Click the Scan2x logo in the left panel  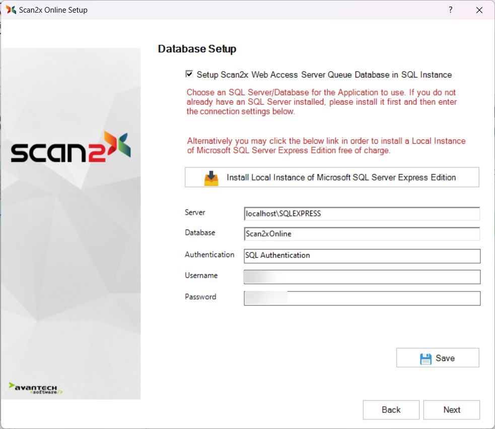click(x=70, y=148)
